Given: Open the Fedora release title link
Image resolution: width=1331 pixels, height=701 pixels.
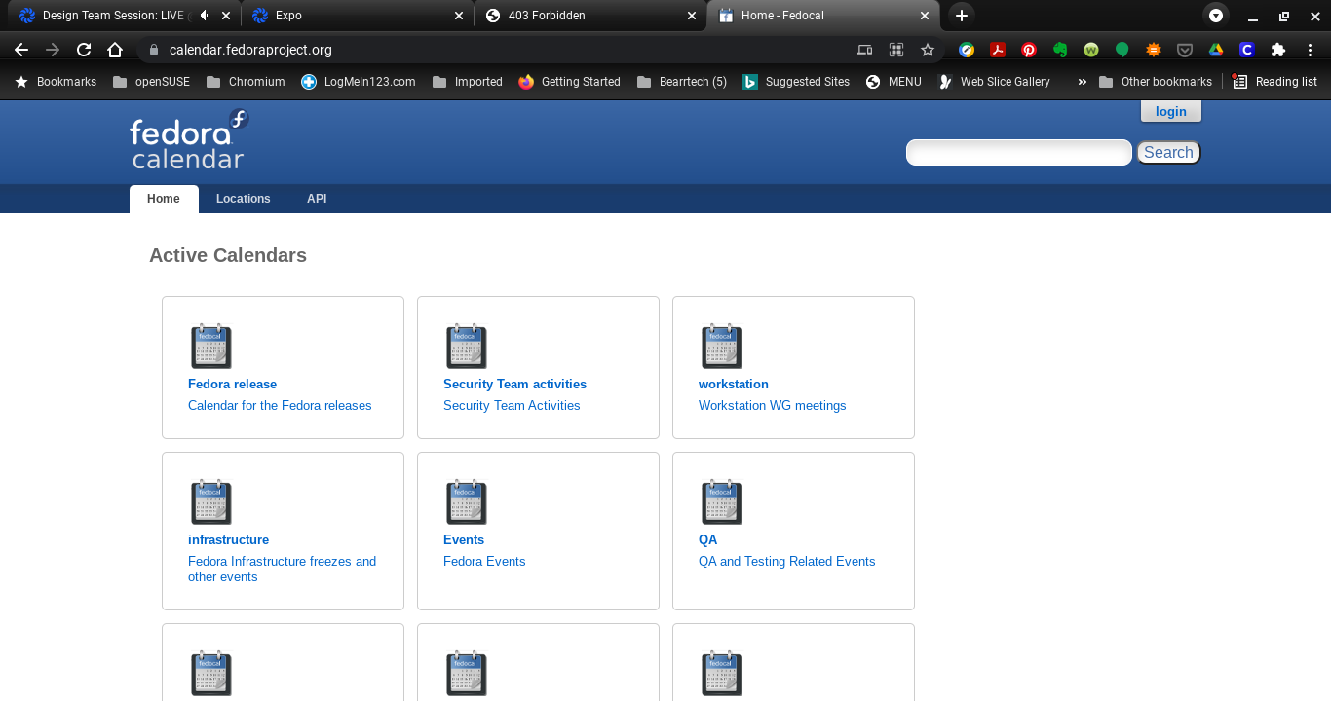Looking at the screenshot, I should 232,385.
